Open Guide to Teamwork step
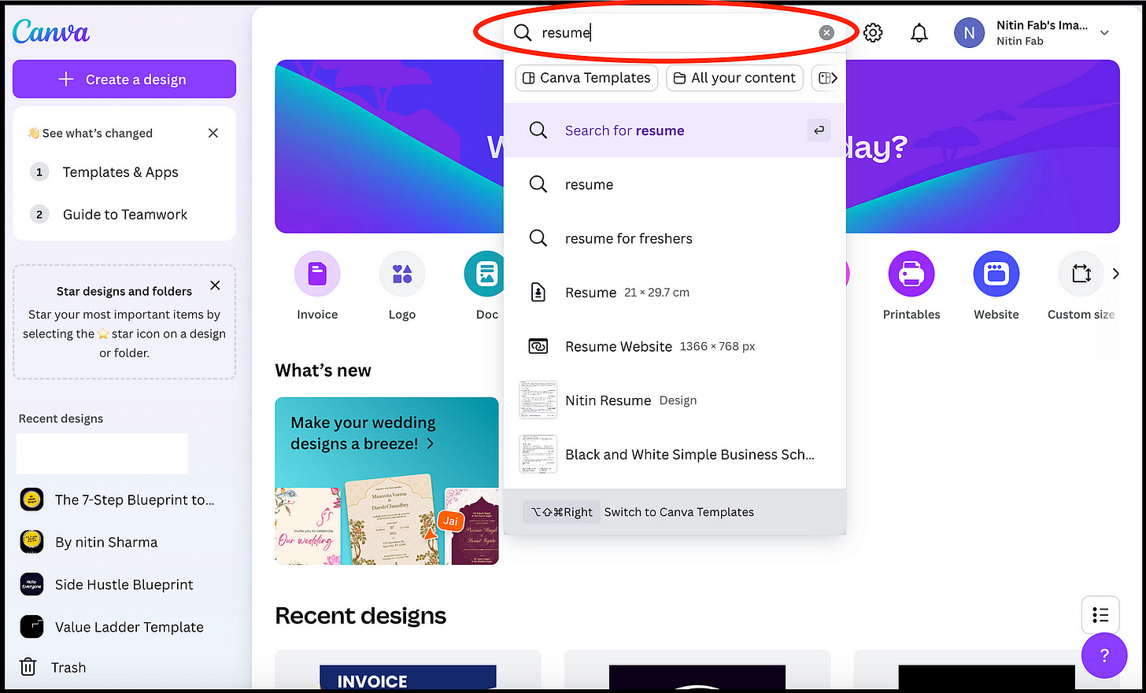This screenshot has width=1146, height=693. pyautogui.click(x=125, y=215)
